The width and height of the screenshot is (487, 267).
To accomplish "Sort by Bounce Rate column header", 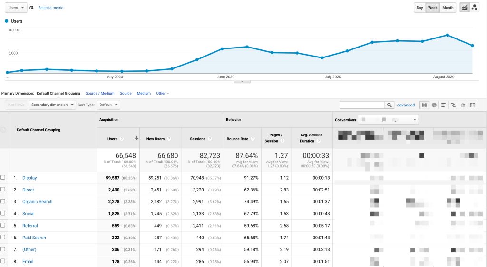I will pos(237,139).
